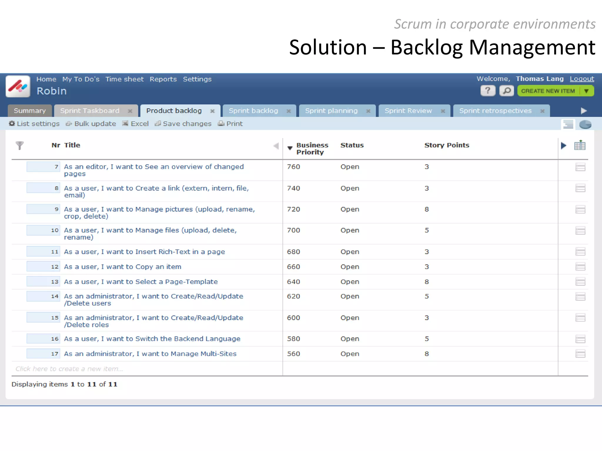Sort by Business Priority column arrow
This screenshot has height=451, width=602.
click(290, 148)
